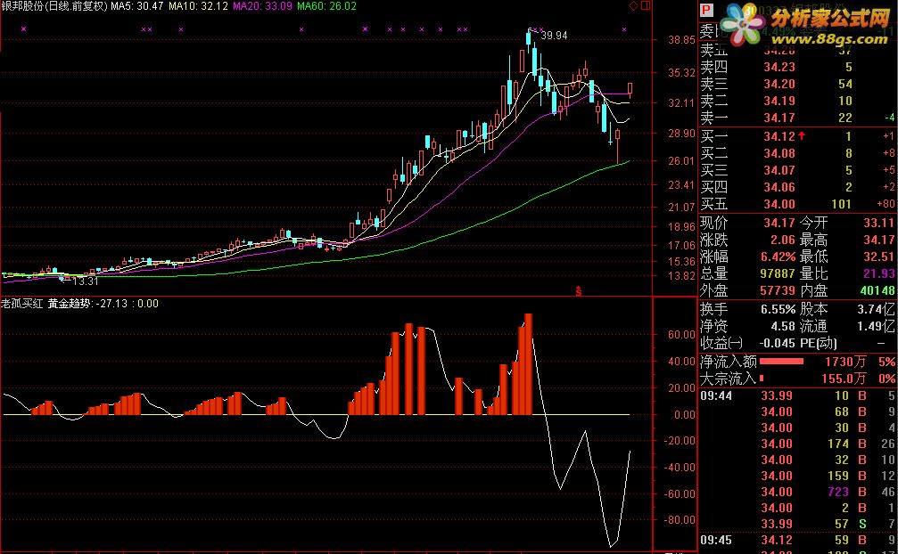The image size is (898, 554).
Task: Click the 外盘 value 57739
Action: (x=778, y=290)
